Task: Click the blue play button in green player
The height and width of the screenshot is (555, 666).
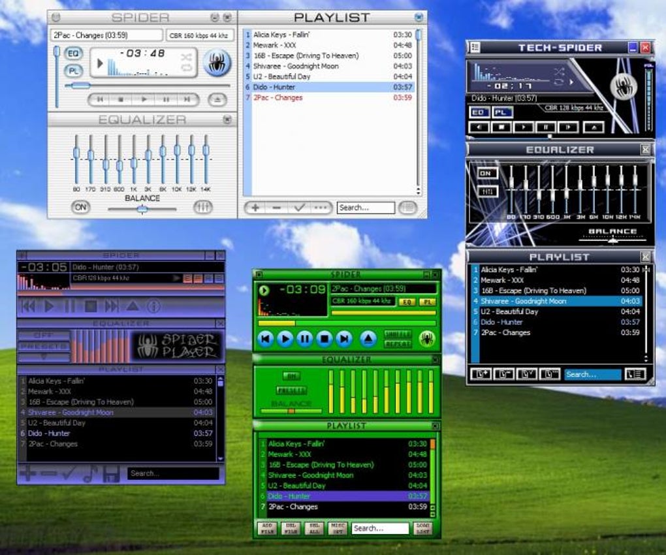Action: (x=285, y=338)
